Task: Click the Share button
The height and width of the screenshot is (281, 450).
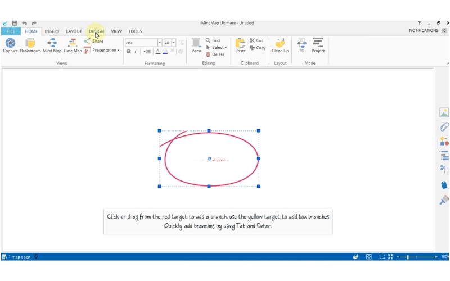Action: (x=94, y=41)
